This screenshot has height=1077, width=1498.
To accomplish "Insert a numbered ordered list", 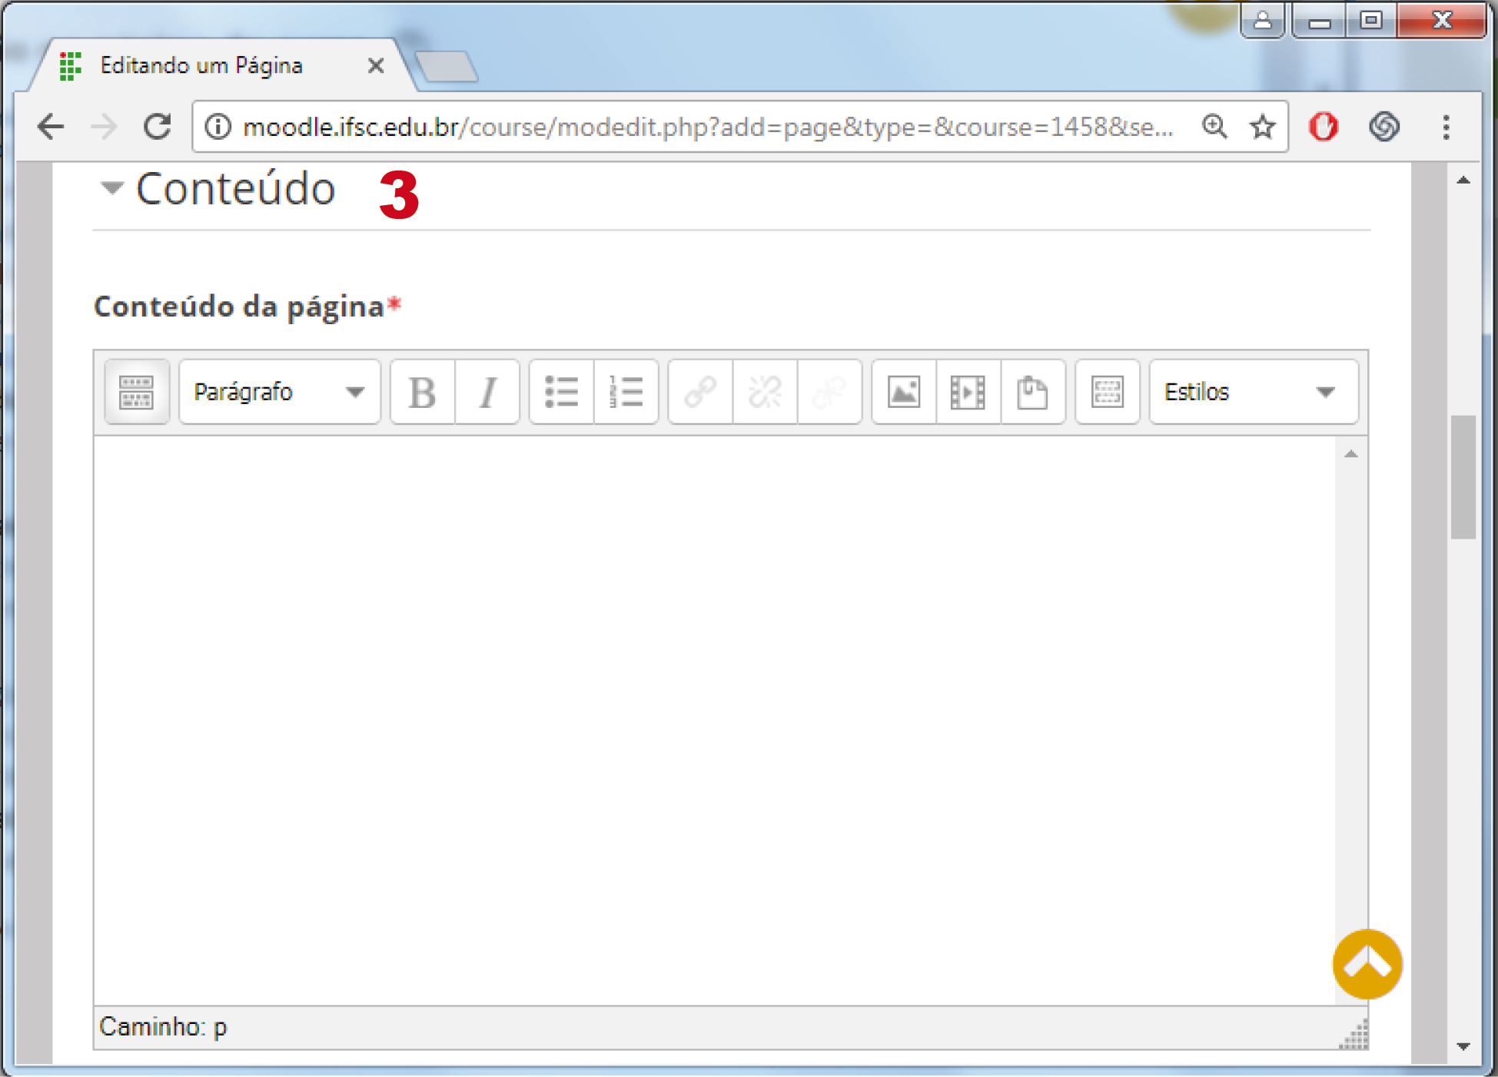I will pos(626,392).
